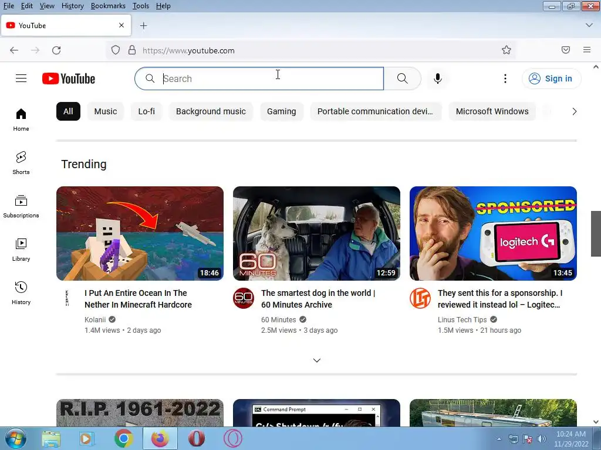Screen dimensions: 601x450
Task: Click scrollbar down arrow
Action: click(x=596, y=422)
